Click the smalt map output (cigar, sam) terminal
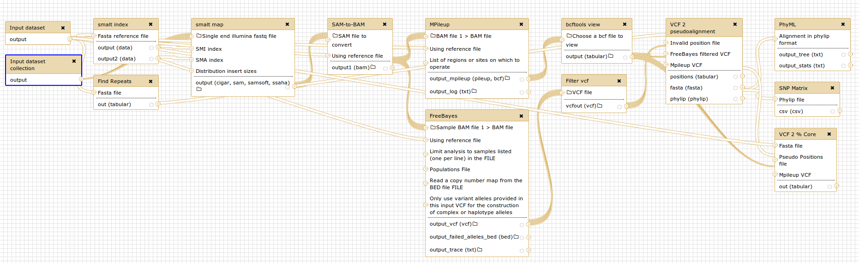 click(294, 86)
